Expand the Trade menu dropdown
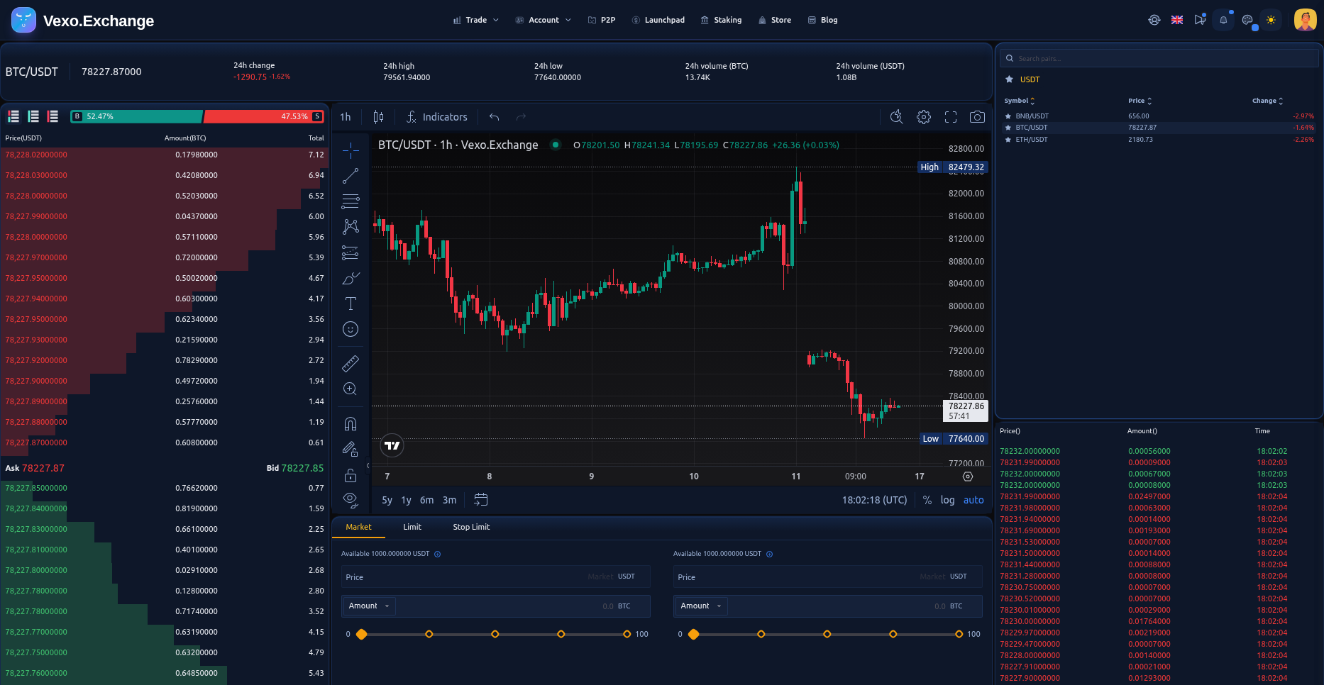1324x685 pixels. (476, 20)
